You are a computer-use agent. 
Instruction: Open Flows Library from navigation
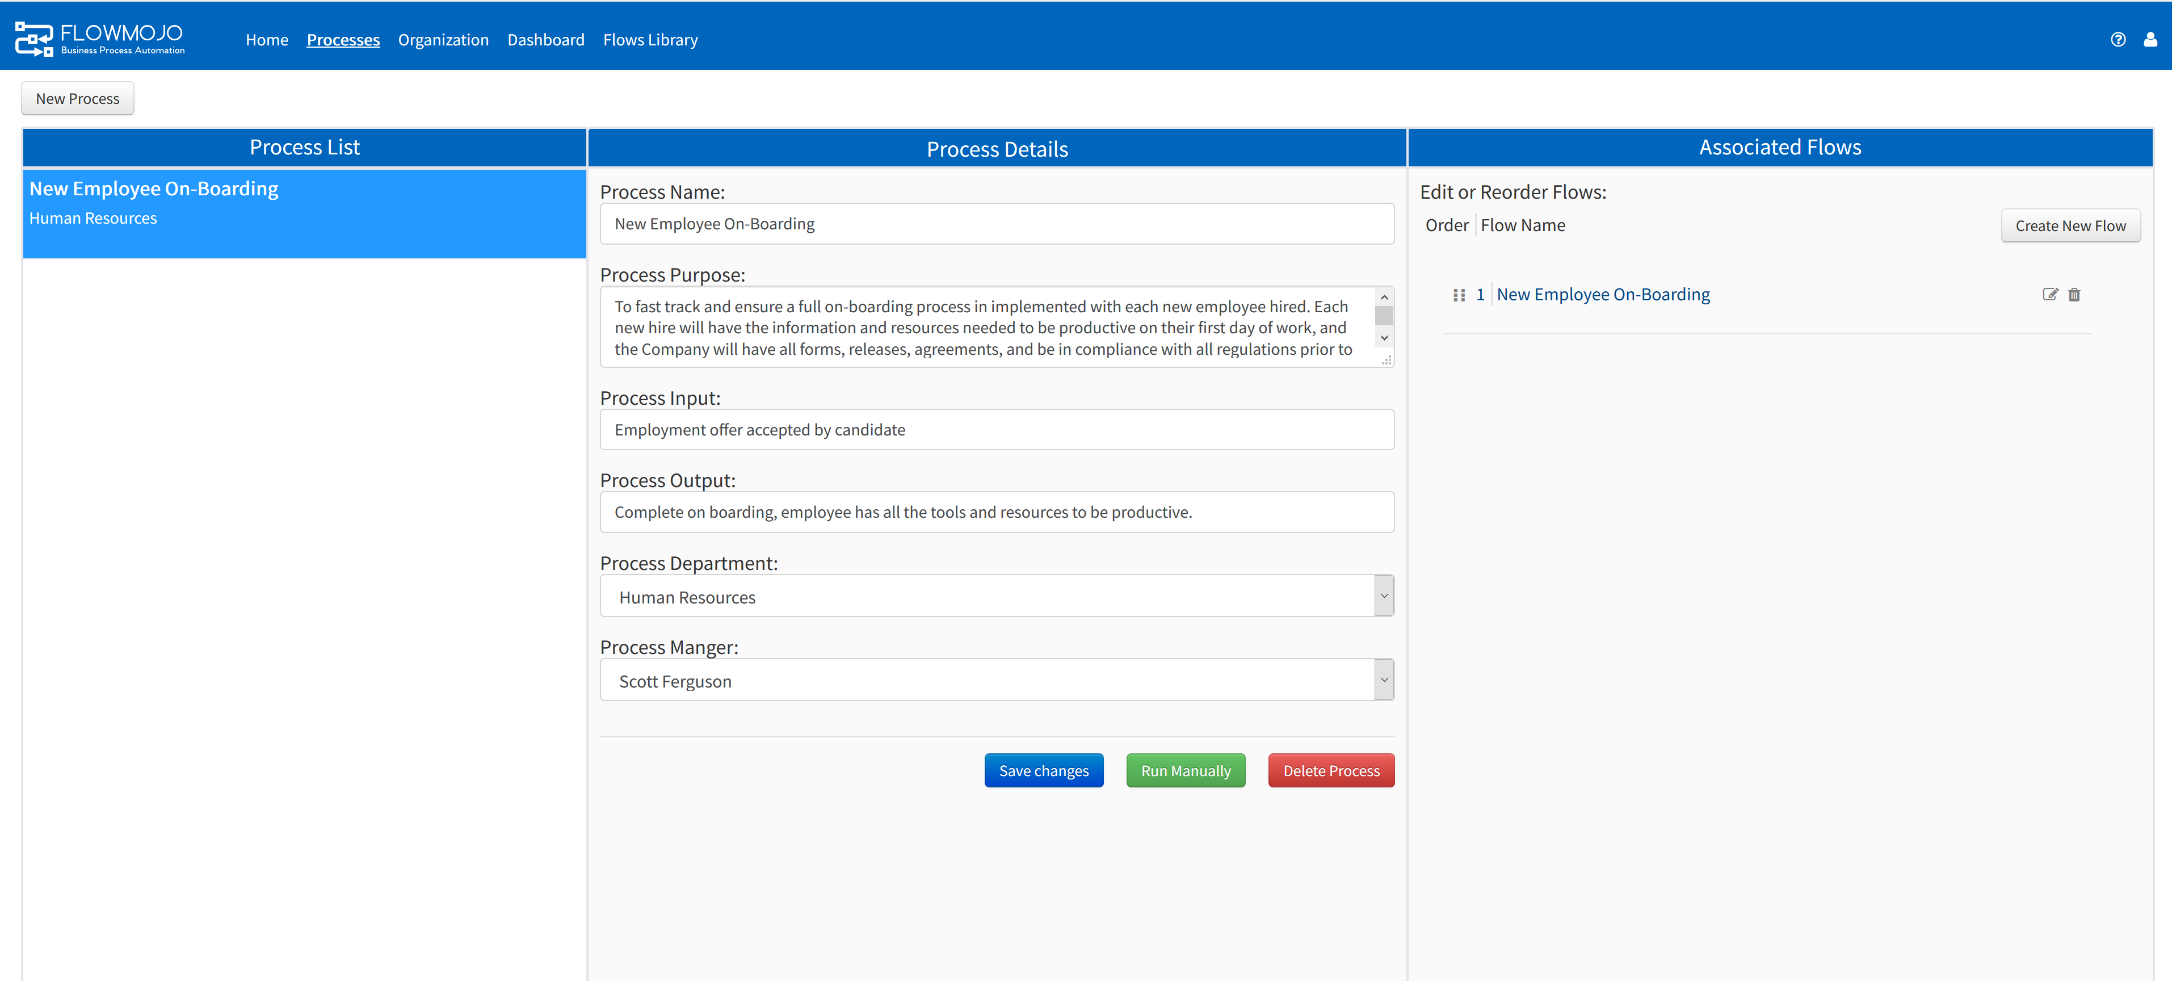click(650, 40)
